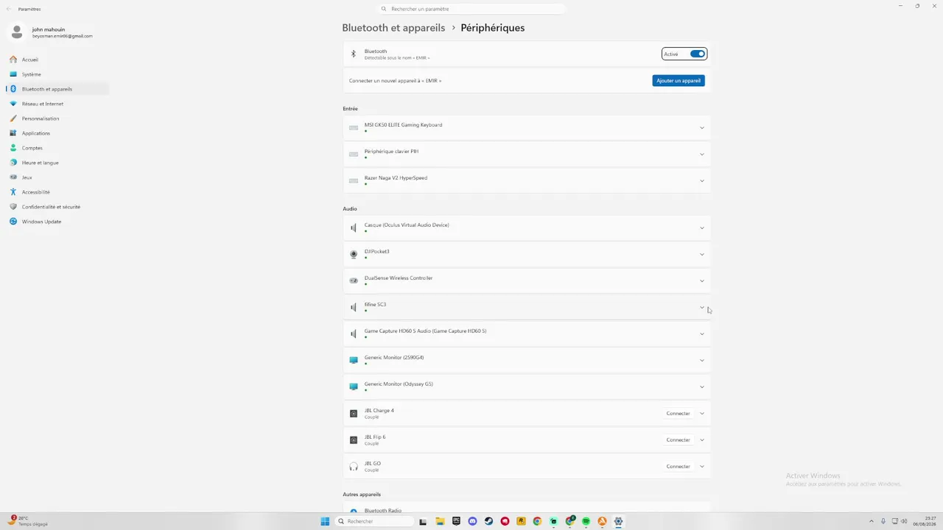The height and width of the screenshot is (530, 943).
Task: Click the DualSense Wireless Controller gamepad icon
Action: tap(354, 281)
